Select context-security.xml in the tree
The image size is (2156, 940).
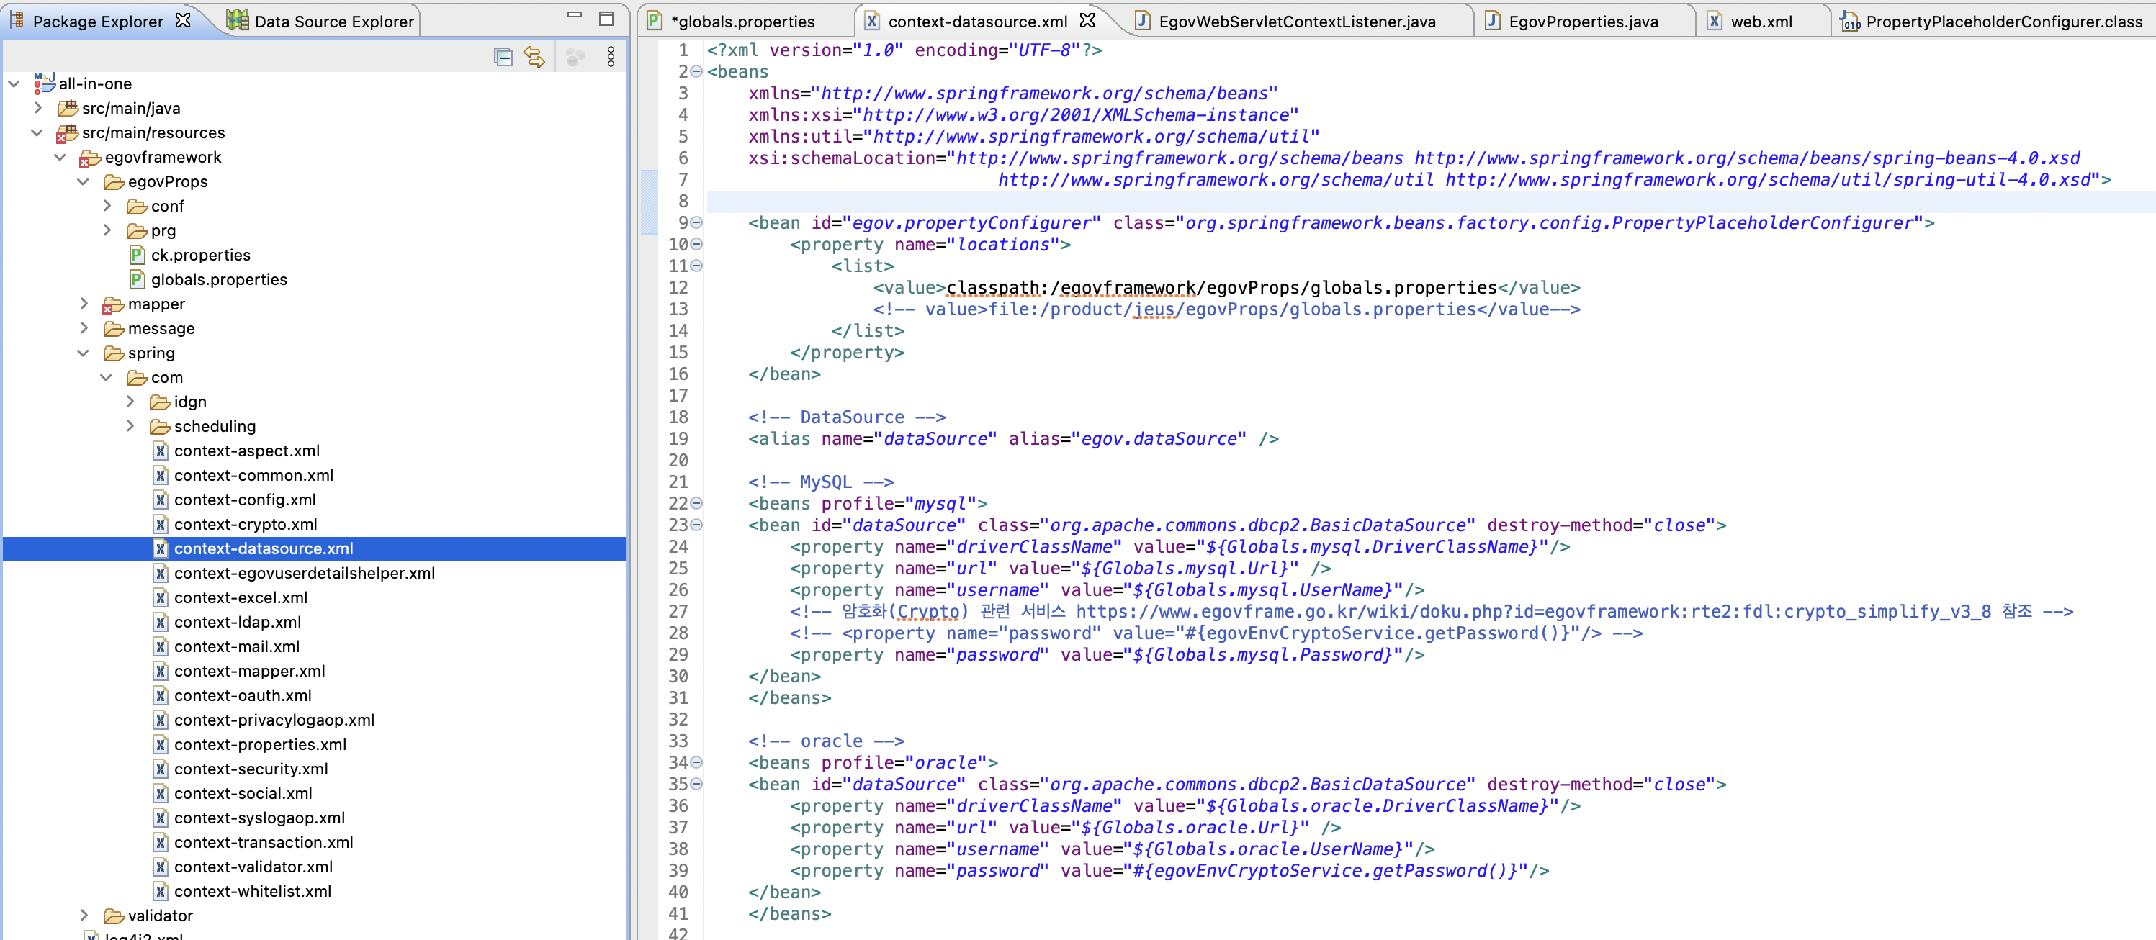coord(251,769)
